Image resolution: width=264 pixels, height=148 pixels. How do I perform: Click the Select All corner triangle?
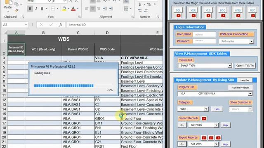click(x=5, y=32)
